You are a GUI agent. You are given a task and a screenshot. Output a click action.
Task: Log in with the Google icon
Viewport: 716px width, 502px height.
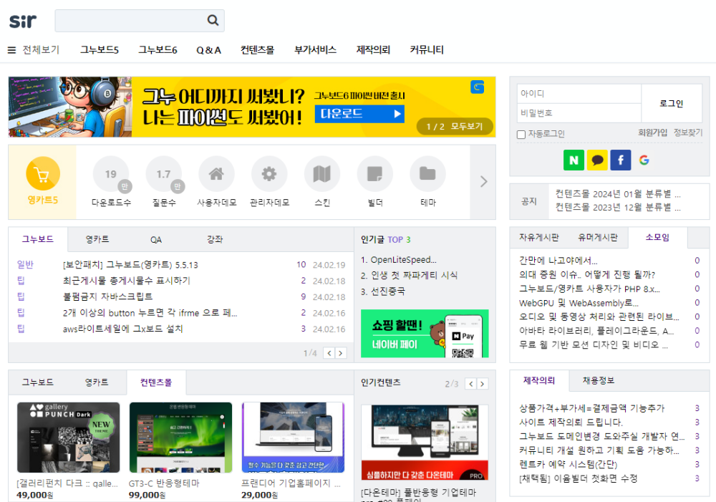pos(644,160)
